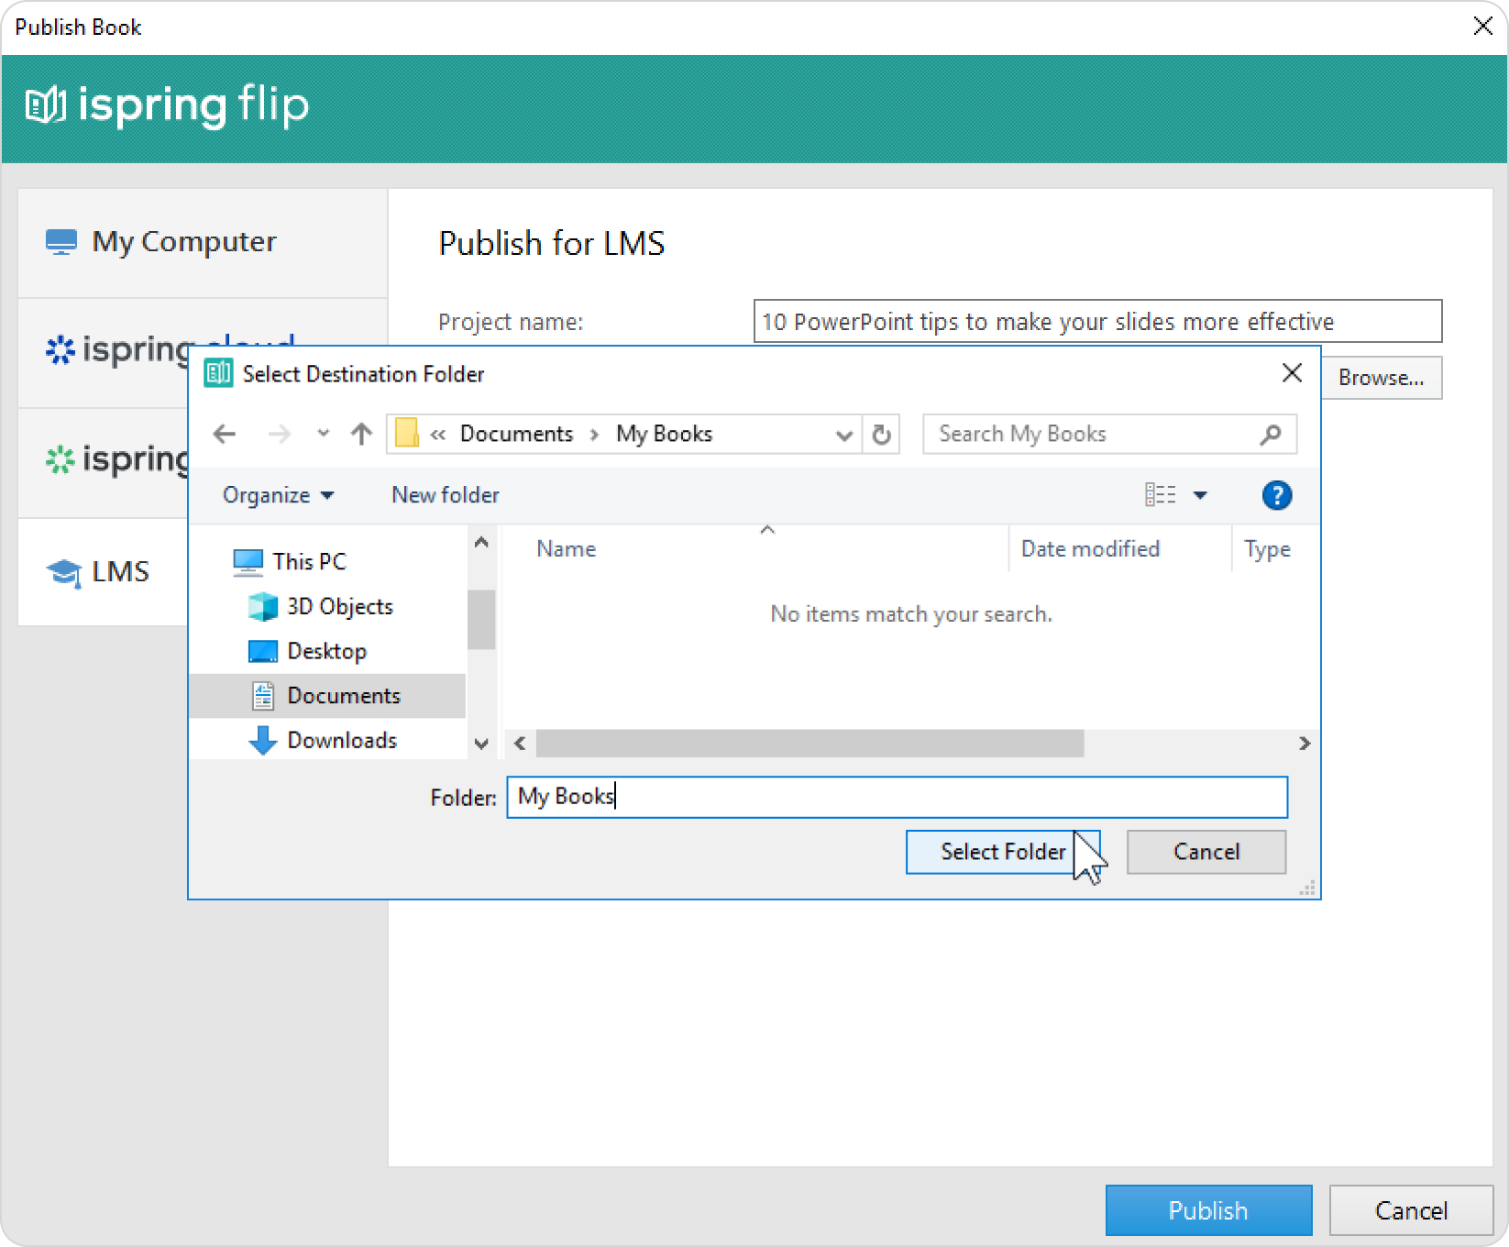Click the Folder name input field
This screenshot has height=1247, width=1509.
(897, 797)
